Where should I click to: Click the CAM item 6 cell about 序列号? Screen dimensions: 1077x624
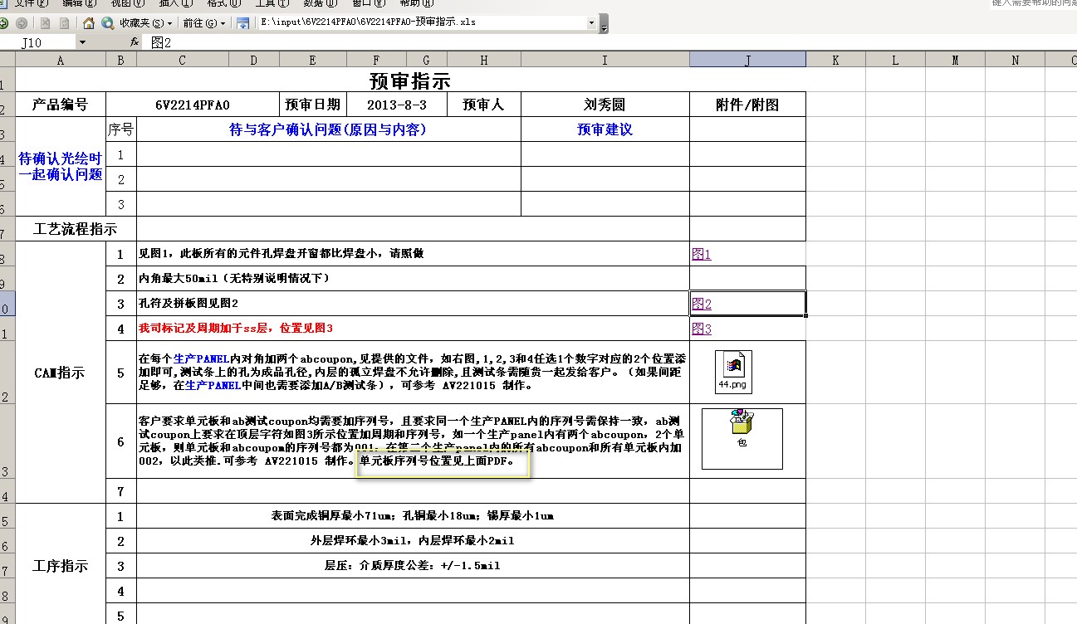[x=413, y=441]
